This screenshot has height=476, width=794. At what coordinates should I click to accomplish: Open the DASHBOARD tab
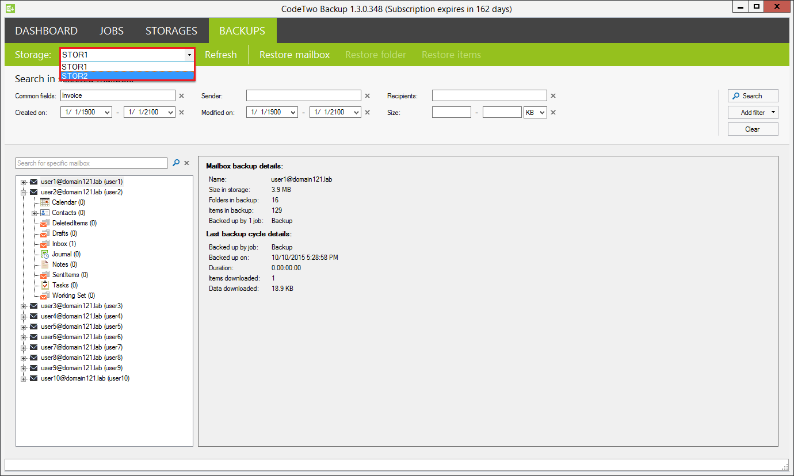46,30
